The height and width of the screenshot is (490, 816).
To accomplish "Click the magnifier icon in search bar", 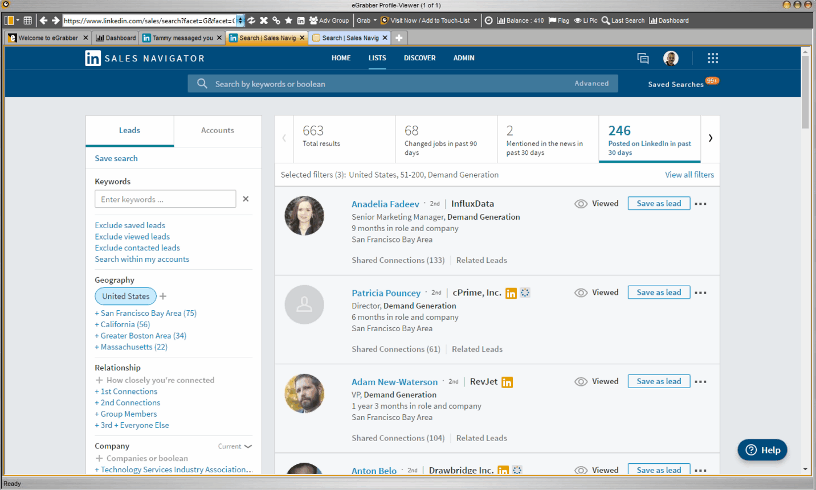I will [x=202, y=84].
